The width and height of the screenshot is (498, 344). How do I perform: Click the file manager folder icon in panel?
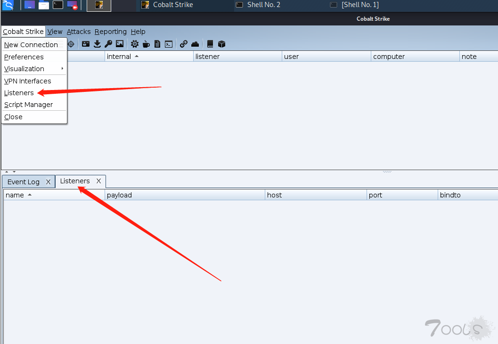pos(44,5)
